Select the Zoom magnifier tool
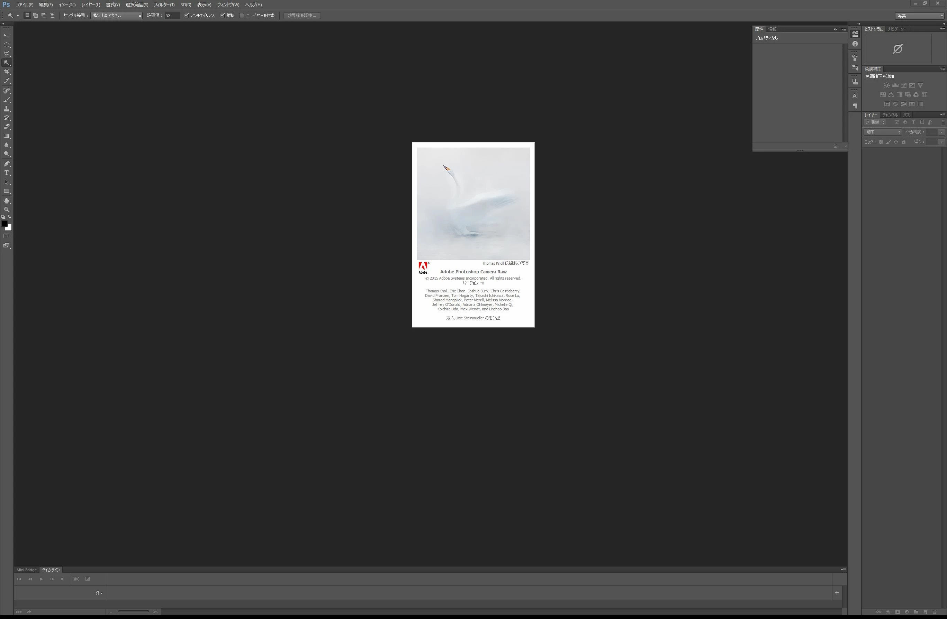Screen dimensions: 947x619 pos(7,210)
